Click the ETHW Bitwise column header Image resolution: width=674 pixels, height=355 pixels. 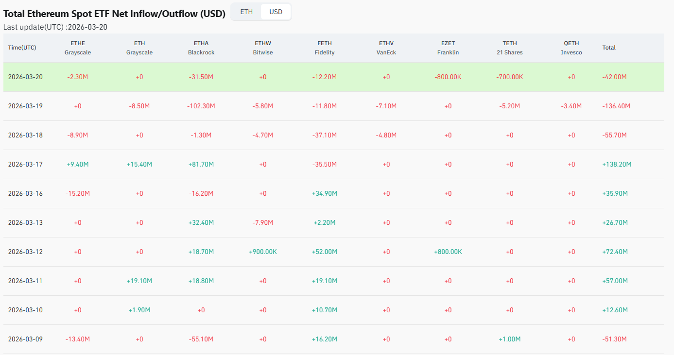pos(263,48)
